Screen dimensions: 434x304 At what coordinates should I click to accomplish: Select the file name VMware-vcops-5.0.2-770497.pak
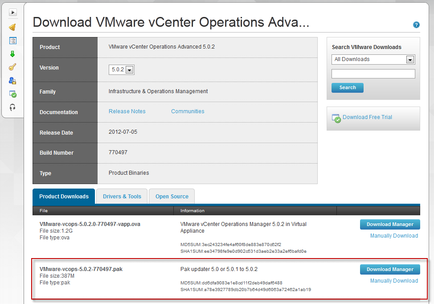tap(81, 269)
